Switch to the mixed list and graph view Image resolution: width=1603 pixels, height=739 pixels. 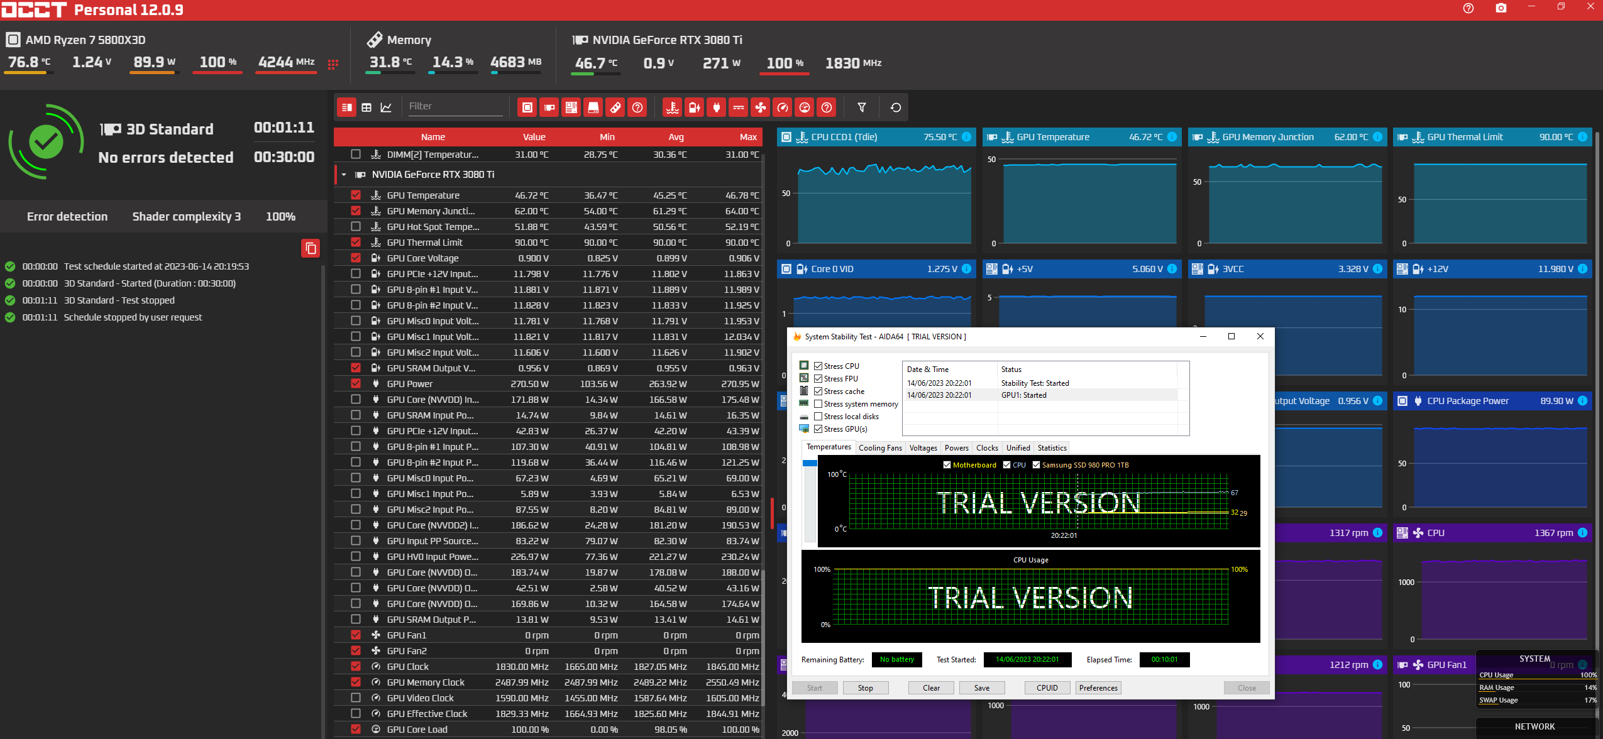(x=346, y=107)
